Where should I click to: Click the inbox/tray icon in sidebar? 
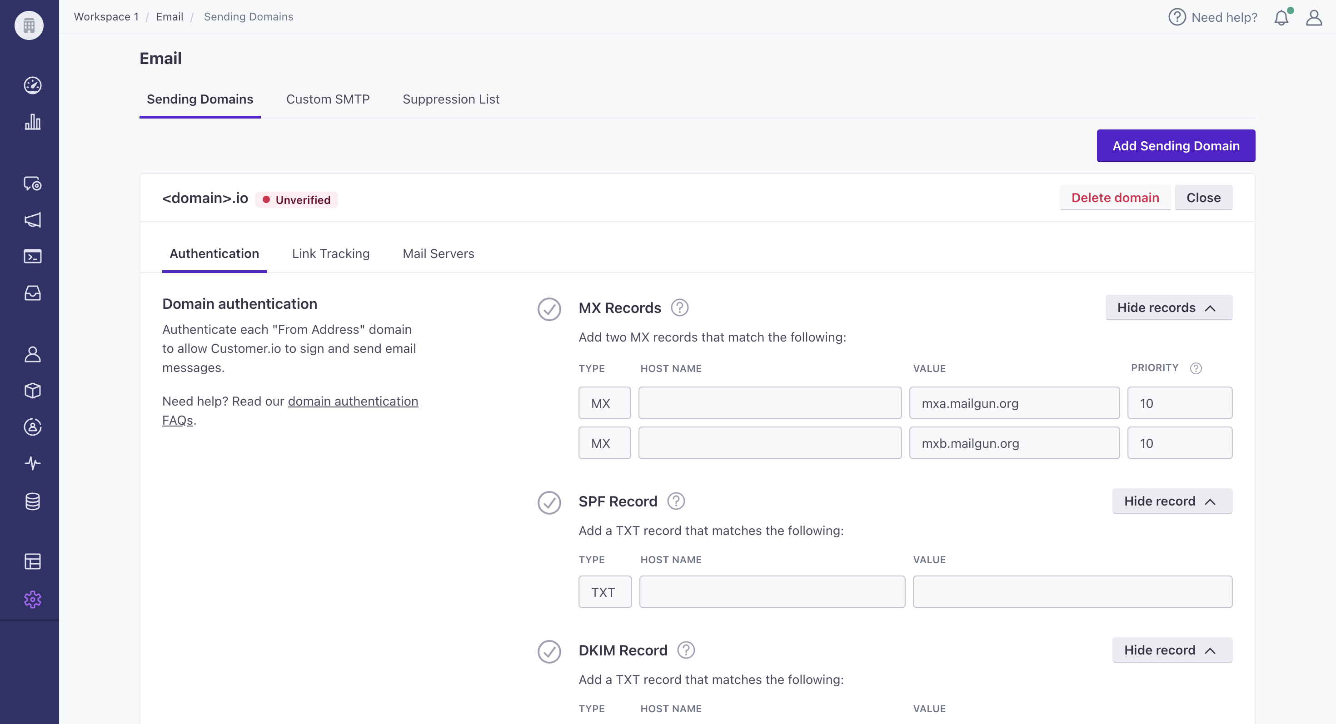(30, 293)
